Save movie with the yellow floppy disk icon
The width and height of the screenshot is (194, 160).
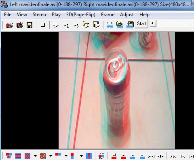pos(30,25)
